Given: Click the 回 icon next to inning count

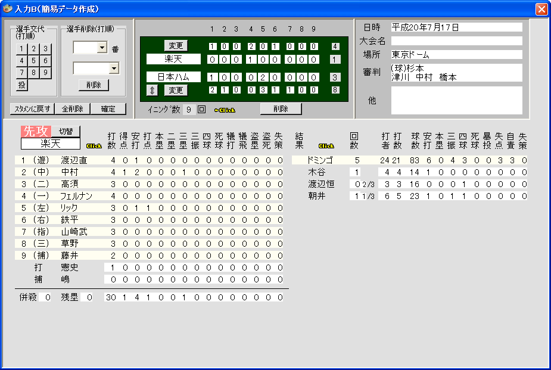Looking at the screenshot, I should click(202, 109).
